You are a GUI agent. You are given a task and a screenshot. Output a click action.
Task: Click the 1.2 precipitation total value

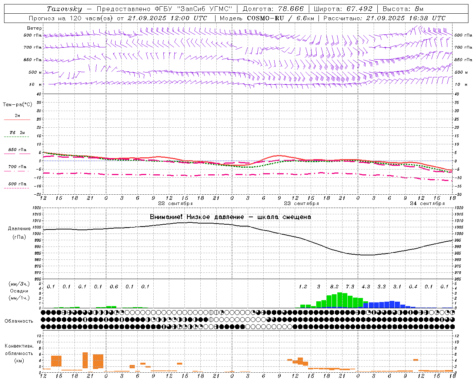pos(303,287)
